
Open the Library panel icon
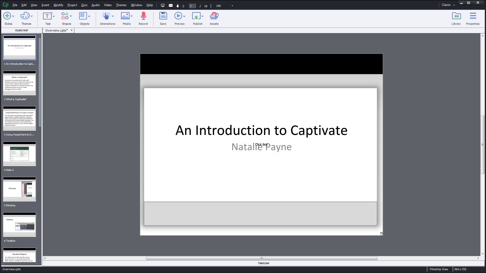(456, 16)
